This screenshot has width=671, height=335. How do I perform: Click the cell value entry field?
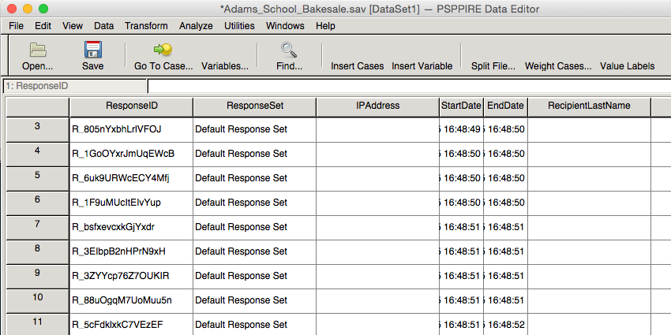(x=409, y=86)
